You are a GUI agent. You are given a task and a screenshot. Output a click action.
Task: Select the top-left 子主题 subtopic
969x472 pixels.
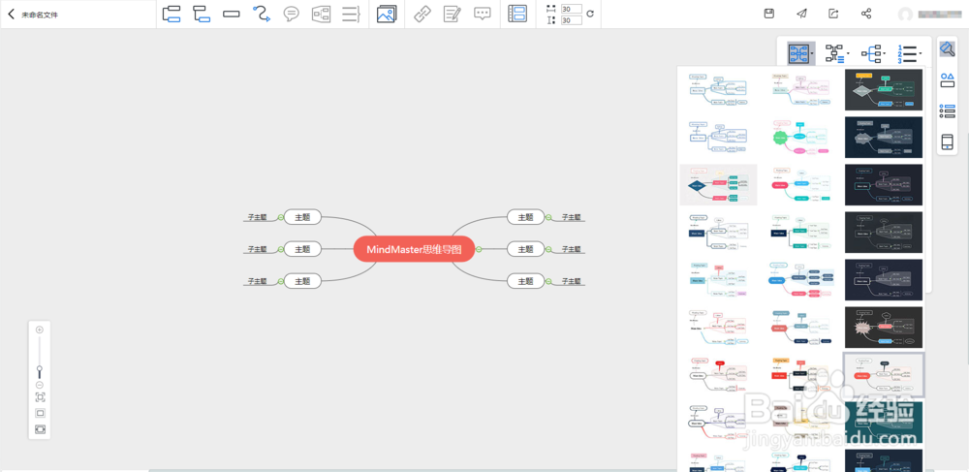tap(257, 217)
